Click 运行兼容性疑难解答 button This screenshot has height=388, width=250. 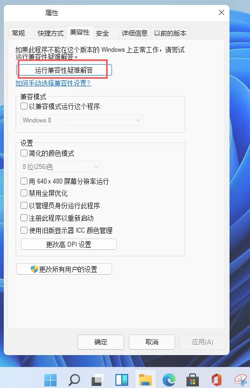tap(64, 70)
